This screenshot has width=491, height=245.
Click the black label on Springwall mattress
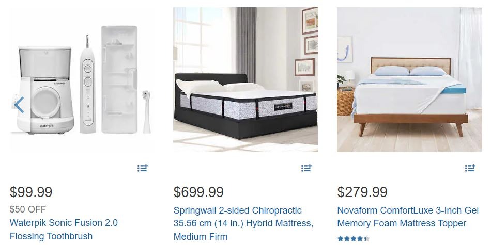click(x=283, y=107)
